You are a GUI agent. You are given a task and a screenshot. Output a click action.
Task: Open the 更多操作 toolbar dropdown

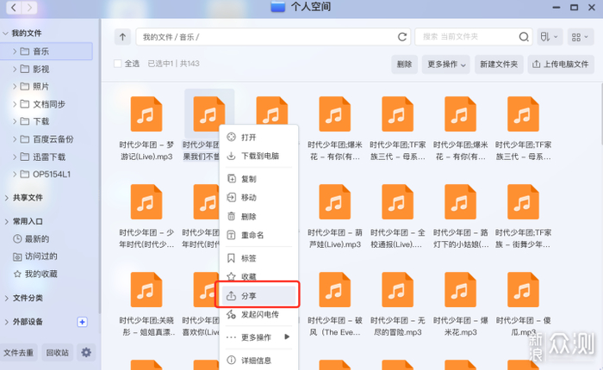click(446, 65)
